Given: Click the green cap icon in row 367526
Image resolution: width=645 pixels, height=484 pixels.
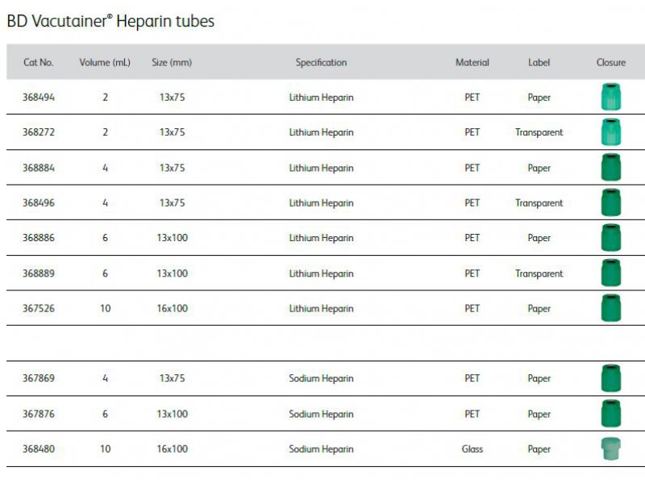Looking at the screenshot, I should coord(611,308).
